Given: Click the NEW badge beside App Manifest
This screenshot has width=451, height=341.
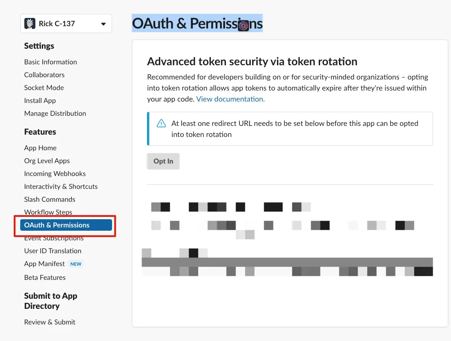Looking at the screenshot, I should click(x=76, y=264).
